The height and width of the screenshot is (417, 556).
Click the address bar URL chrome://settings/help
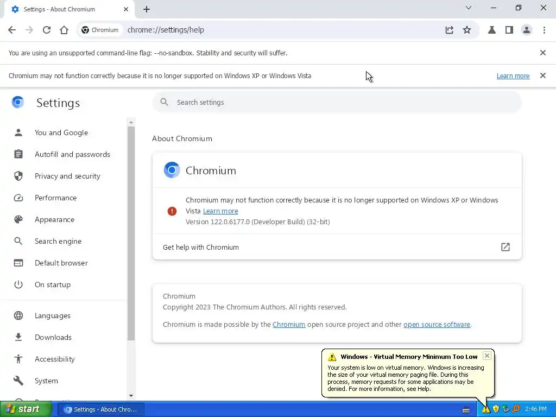(x=166, y=30)
